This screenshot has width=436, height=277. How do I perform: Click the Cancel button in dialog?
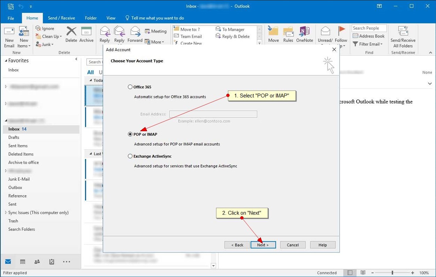(293, 245)
